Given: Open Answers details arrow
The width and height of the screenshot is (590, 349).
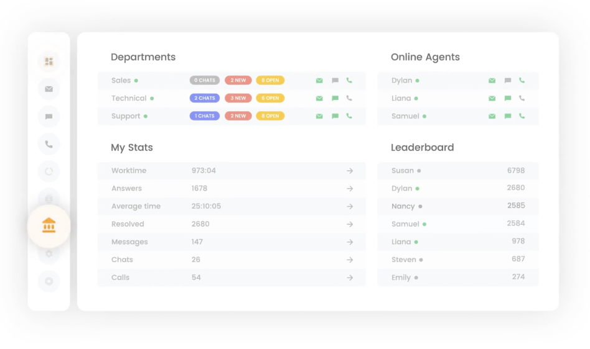Looking at the screenshot, I should tap(350, 188).
